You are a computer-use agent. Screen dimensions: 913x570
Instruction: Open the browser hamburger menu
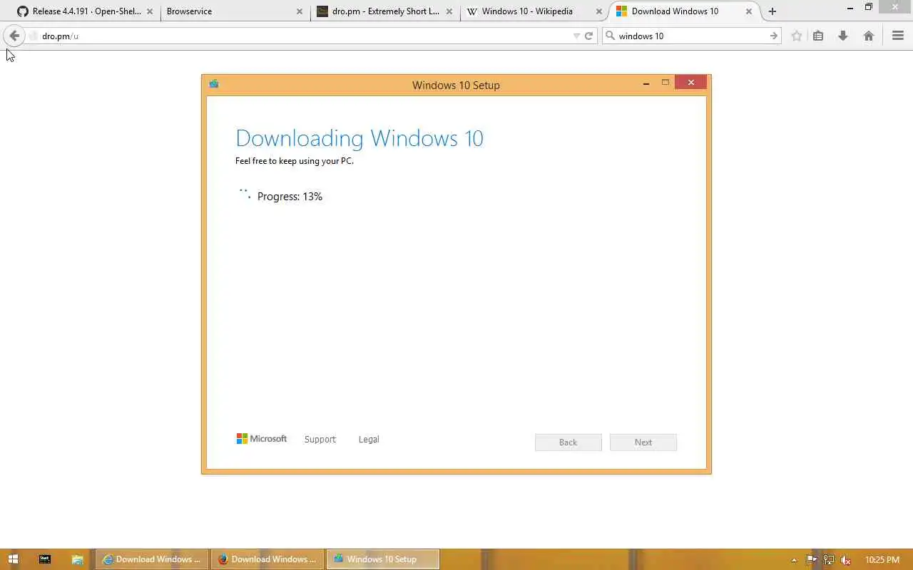[x=898, y=36]
